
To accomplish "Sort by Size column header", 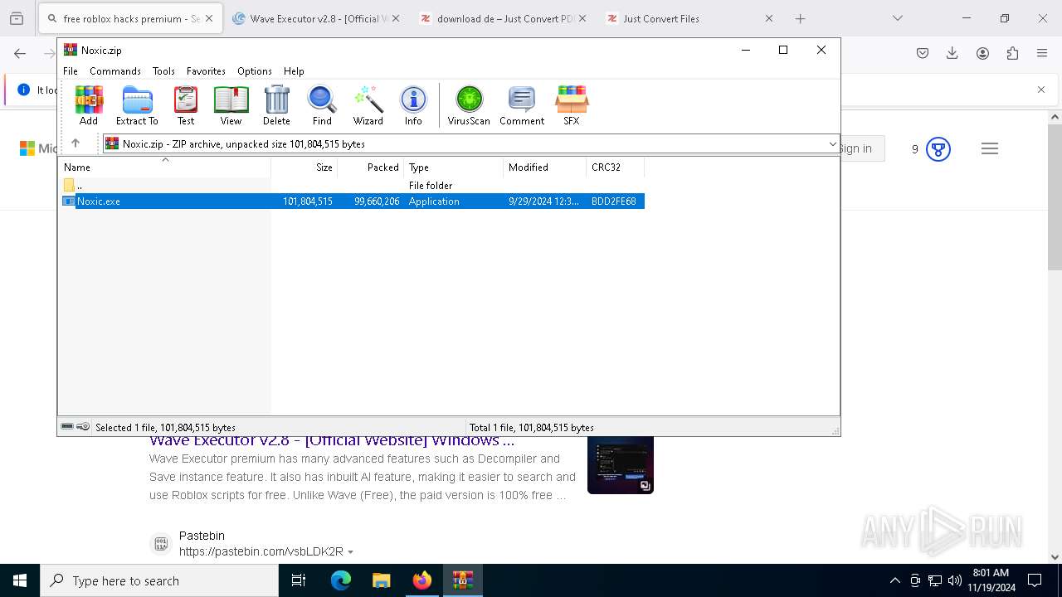I will pos(304,167).
